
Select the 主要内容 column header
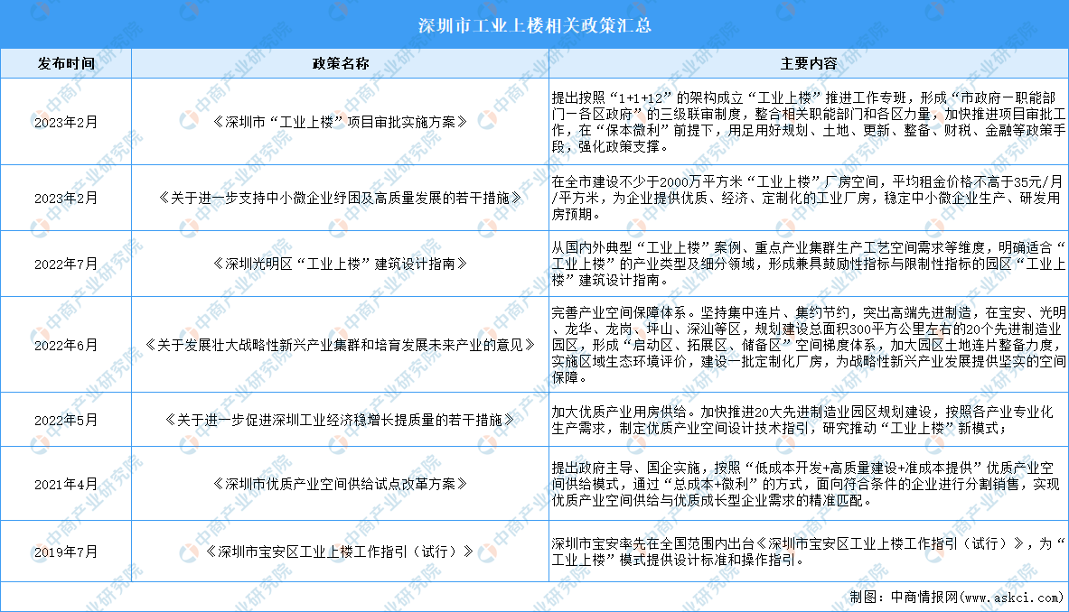pyautogui.click(x=809, y=63)
